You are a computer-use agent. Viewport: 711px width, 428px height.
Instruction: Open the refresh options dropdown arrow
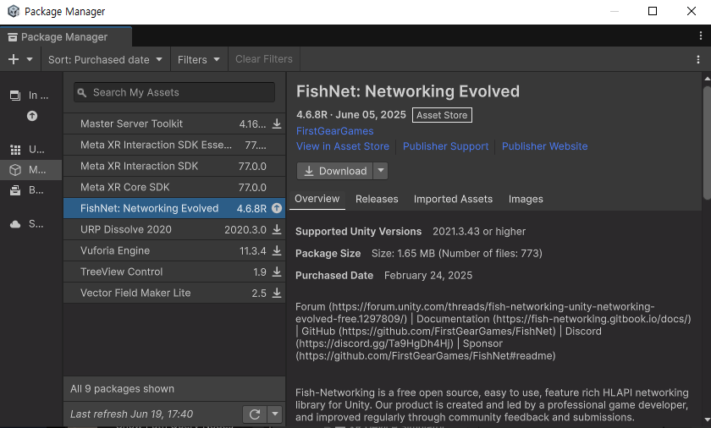pos(275,414)
